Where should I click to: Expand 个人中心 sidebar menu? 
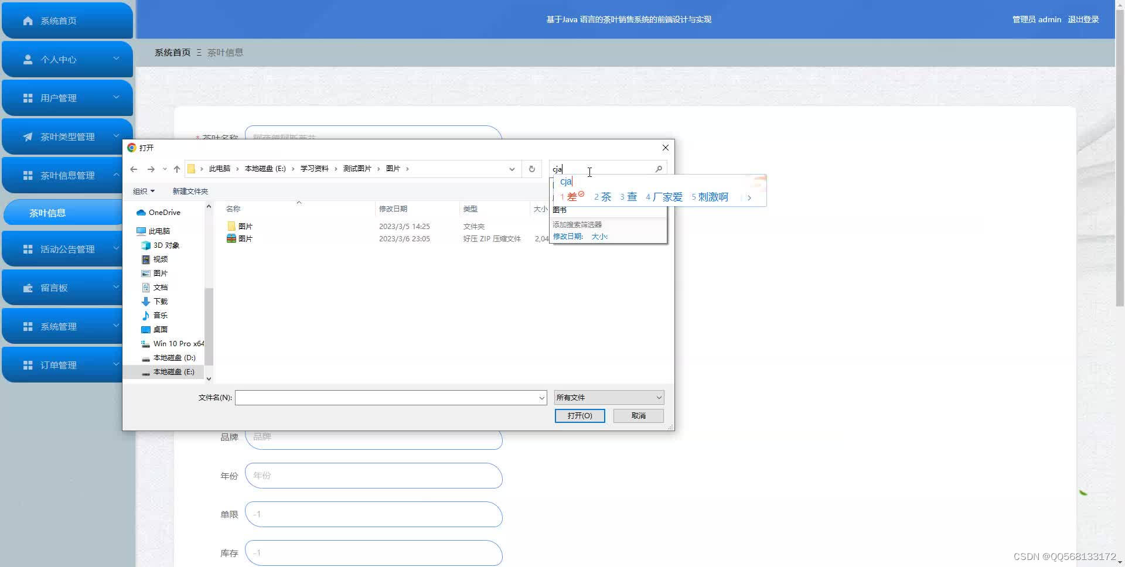[x=116, y=59]
